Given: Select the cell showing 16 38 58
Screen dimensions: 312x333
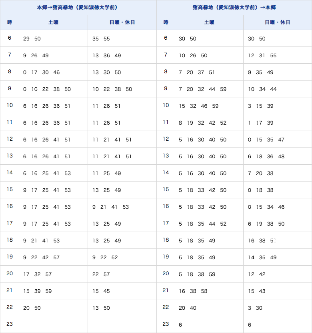Looking at the screenshot, I should click(209, 291).
